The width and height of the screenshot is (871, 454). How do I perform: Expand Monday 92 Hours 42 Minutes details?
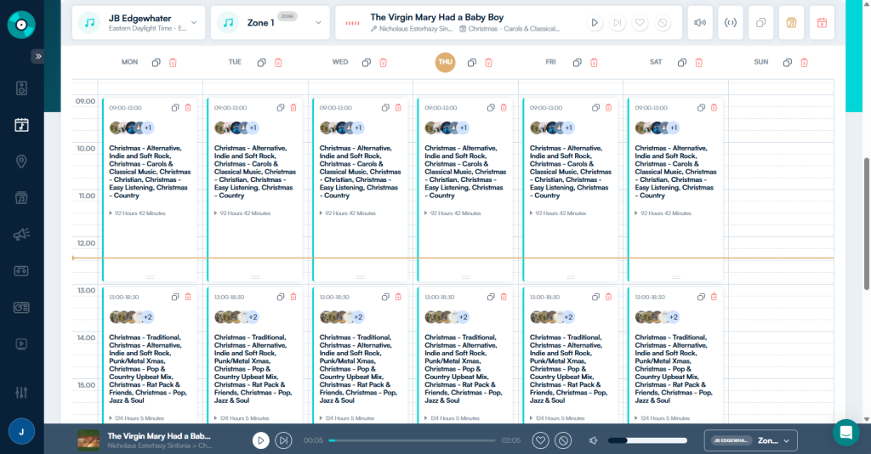click(x=137, y=213)
